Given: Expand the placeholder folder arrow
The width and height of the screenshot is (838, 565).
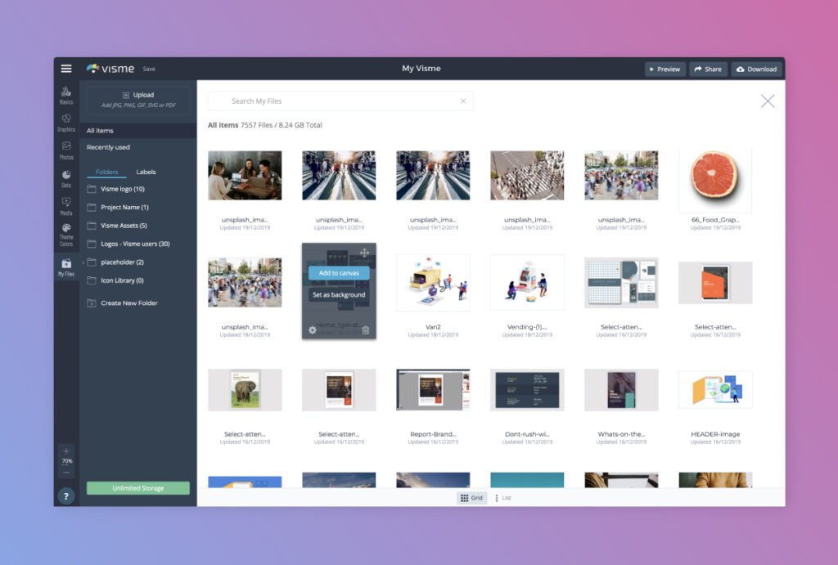Looking at the screenshot, I should click(x=83, y=262).
